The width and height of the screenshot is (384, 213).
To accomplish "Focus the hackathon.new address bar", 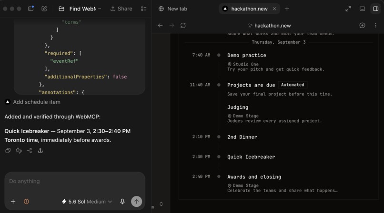I will pyautogui.click(x=269, y=26).
